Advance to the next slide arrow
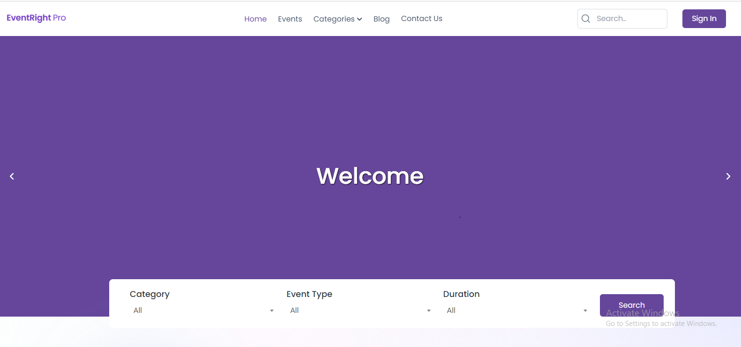This screenshot has height=347, width=741. click(728, 176)
